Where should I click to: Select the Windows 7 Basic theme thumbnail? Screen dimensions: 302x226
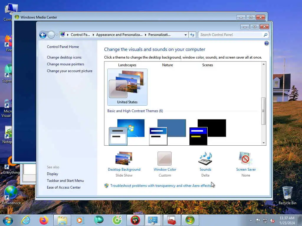click(127, 132)
